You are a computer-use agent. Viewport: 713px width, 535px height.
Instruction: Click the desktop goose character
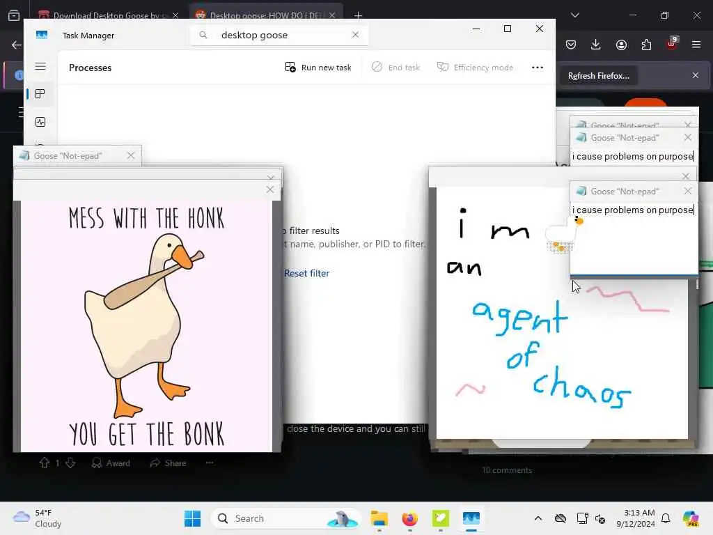click(x=564, y=234)
